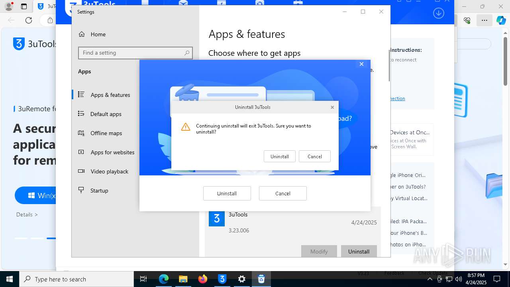Open Apps for websites in Settings sidebar
This screenshot has height=287, width=510.
click(112, 152)
